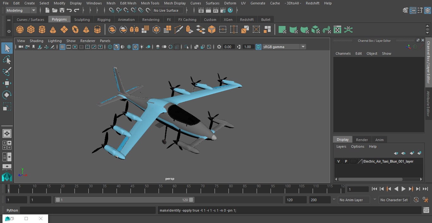Undo the last action via arrow icon

(x=69, y=10)
